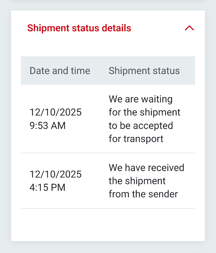Click the 'to be accepted' text line
The image size is (216, 253).
(x=141, y=125)
